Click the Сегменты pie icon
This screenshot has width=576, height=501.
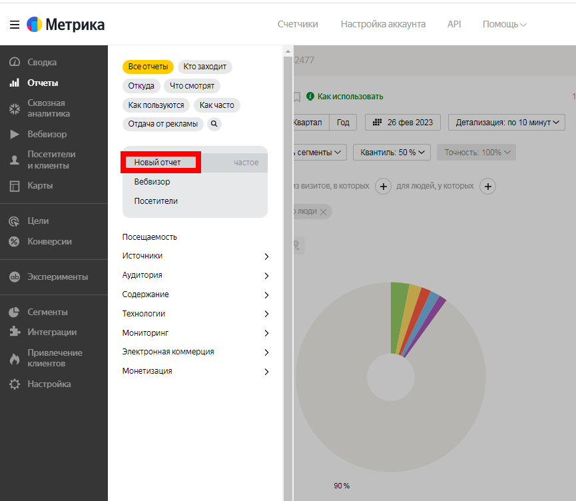pyautogui.click(x=14, y=312)
